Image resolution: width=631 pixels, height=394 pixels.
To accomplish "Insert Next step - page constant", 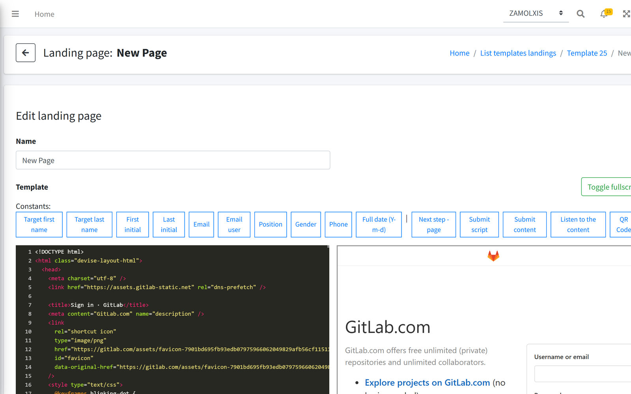I will (434, 225).
